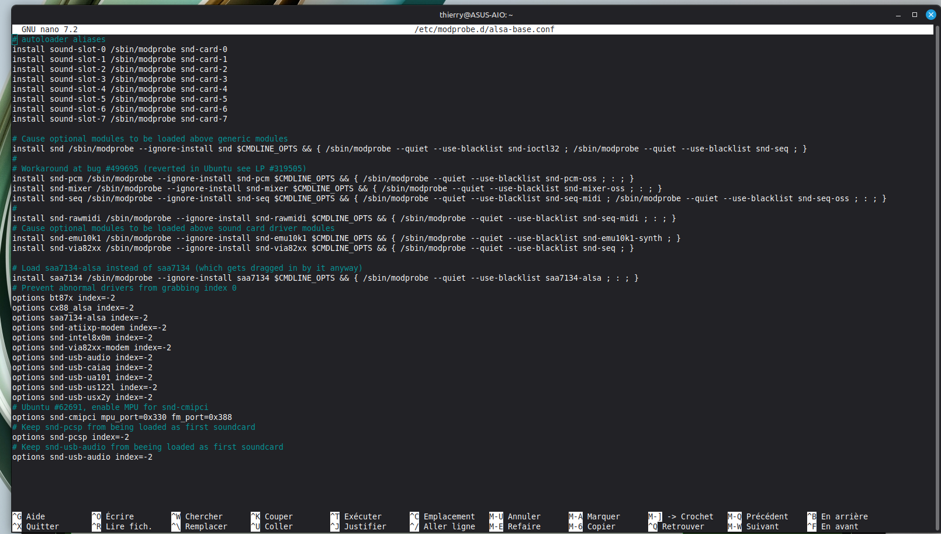Maximize the terminal window
The height and width of the screenshot is (534, 941).
click(x=915, y=15)
